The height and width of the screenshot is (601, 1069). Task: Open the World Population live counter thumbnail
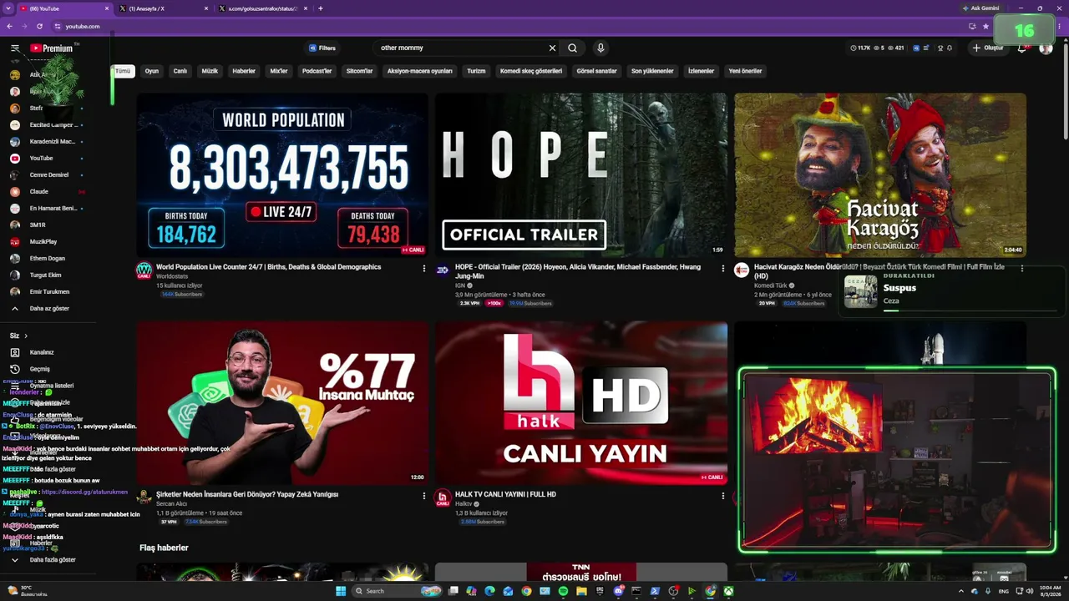tap(282, 174)
